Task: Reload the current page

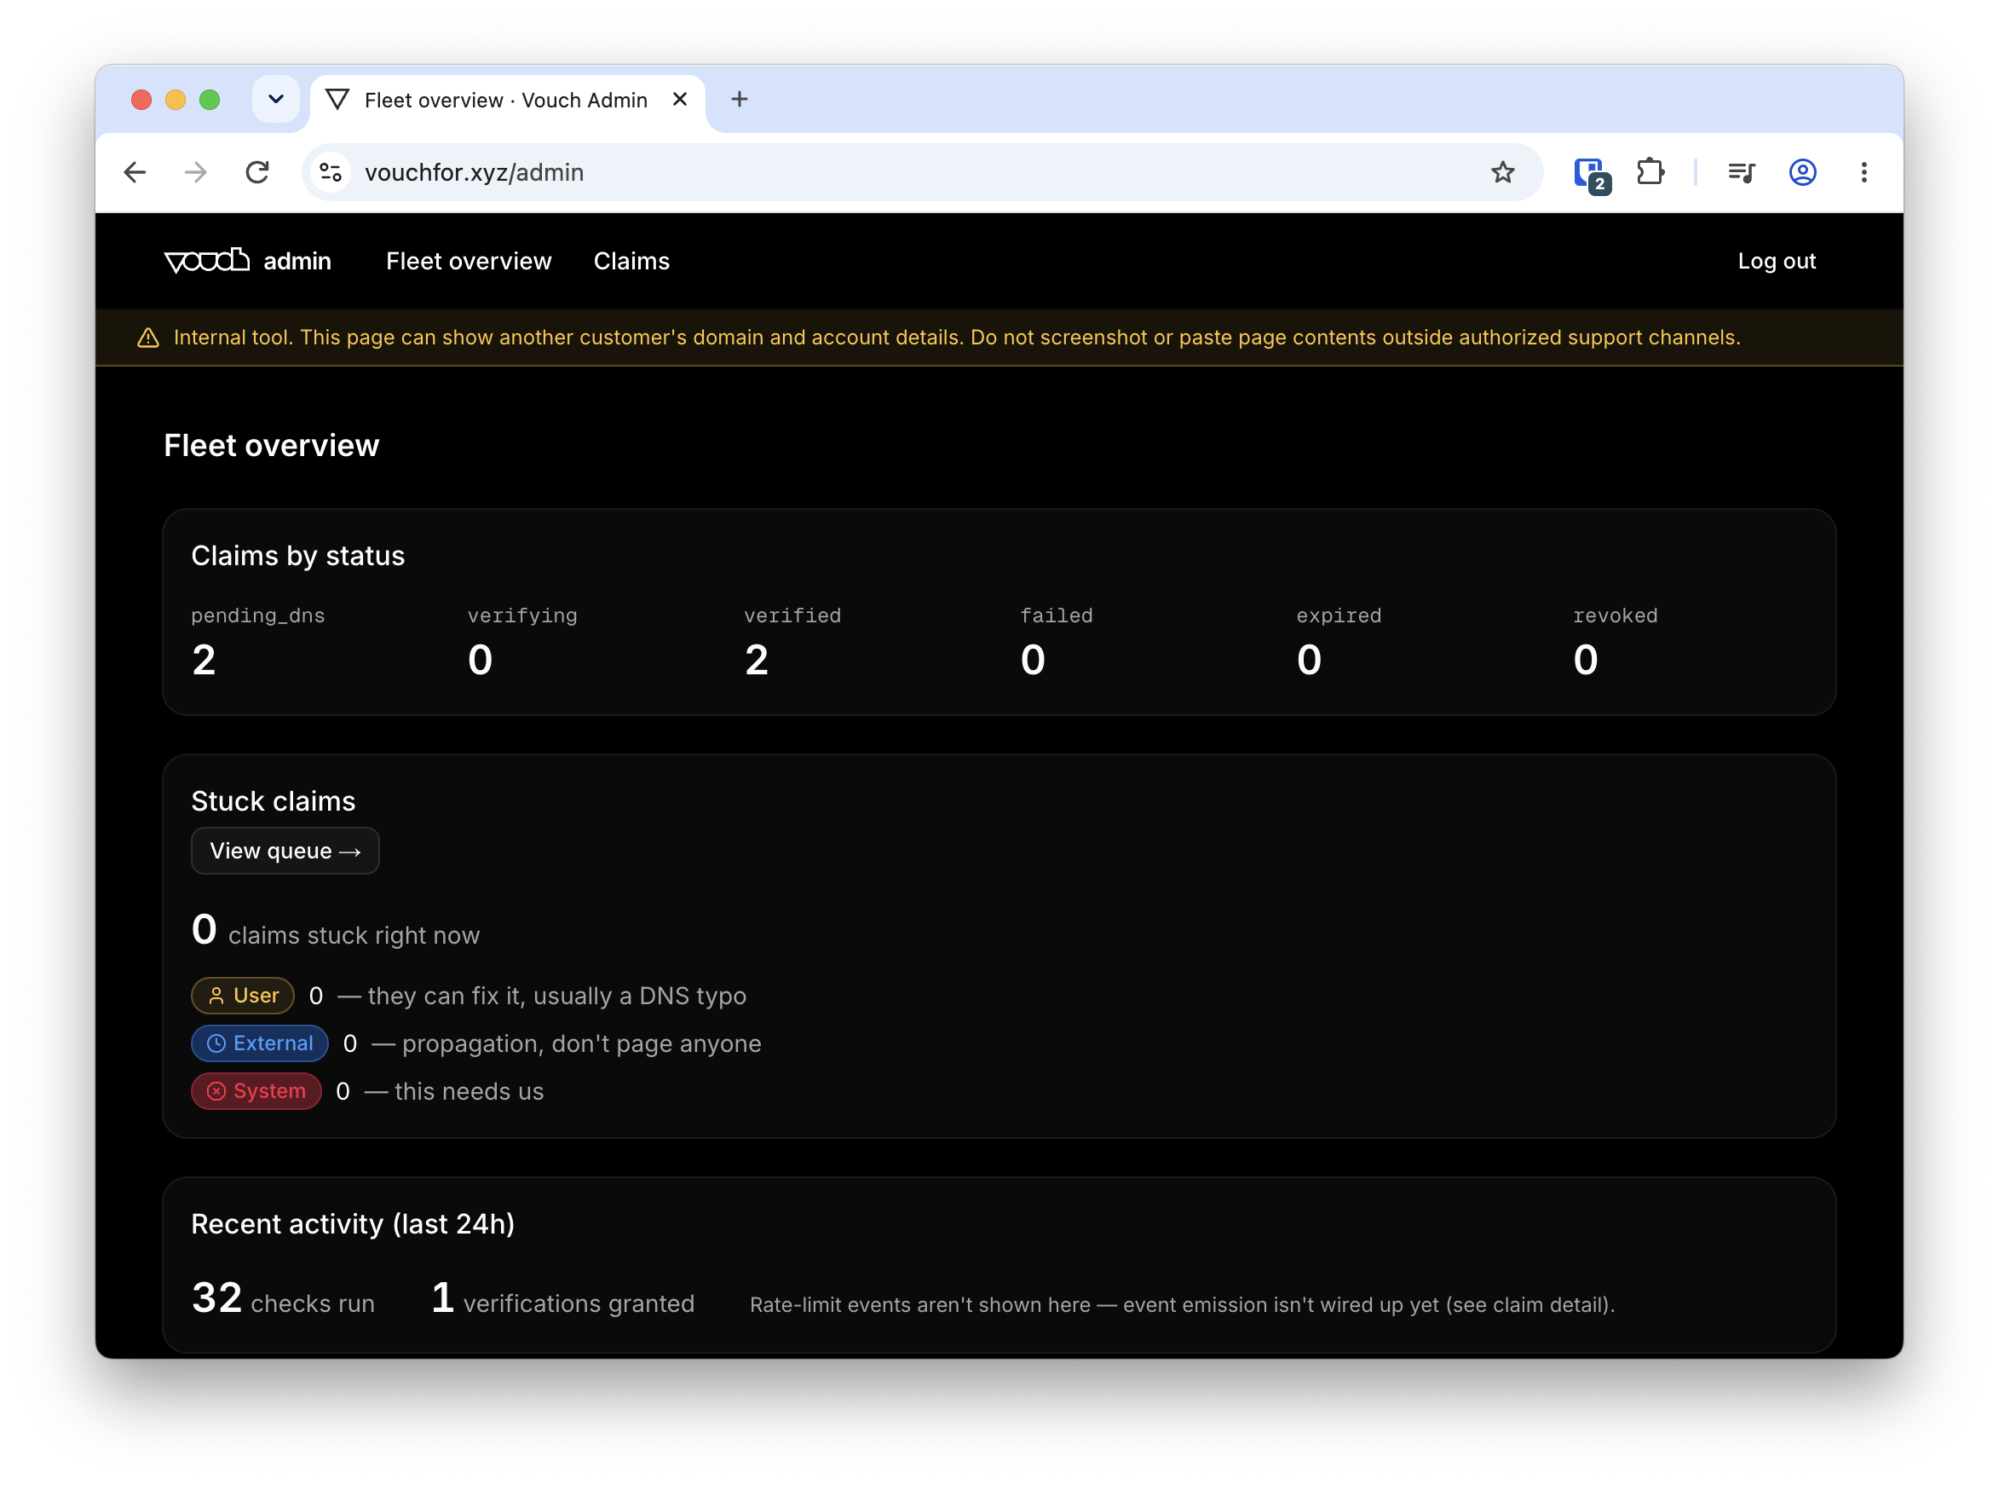Action: [257, 171]
